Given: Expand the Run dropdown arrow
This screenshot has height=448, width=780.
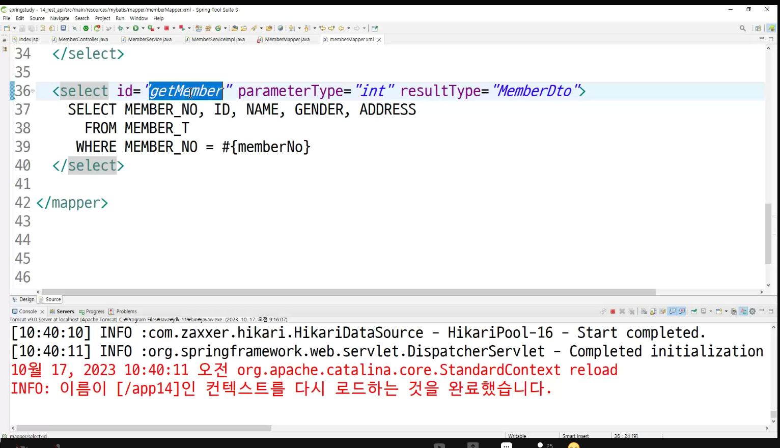Looking at the screenshot, I should coord(143,29).
